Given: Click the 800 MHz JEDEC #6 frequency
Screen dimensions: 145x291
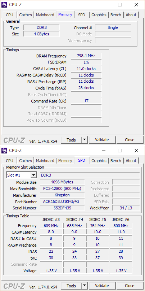Looking at the screenshot, I should click(121, 226).
